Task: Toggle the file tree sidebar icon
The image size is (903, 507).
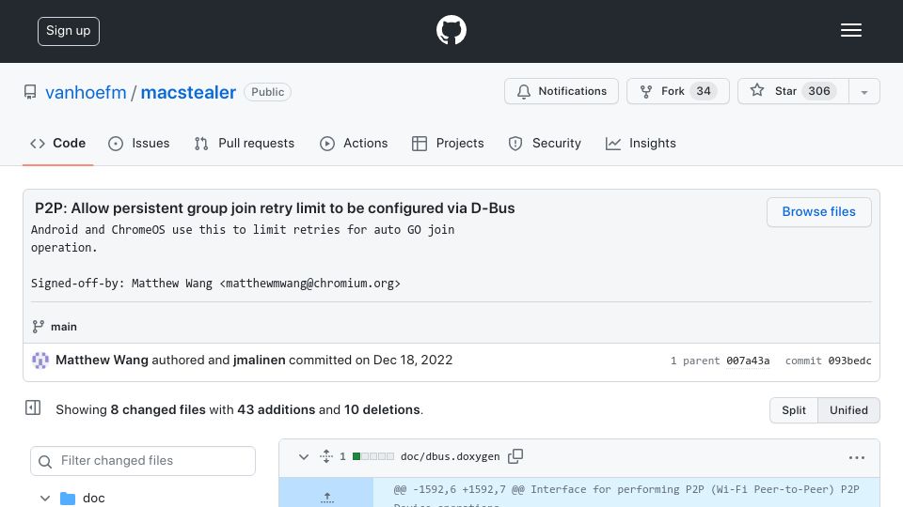Action: pos(33,408)
